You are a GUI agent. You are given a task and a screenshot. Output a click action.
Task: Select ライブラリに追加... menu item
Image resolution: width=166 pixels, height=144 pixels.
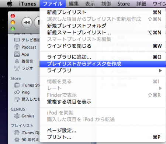[103, 57]
